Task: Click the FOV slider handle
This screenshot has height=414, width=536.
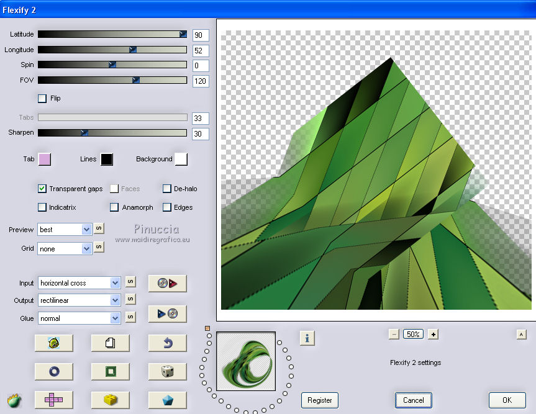Action: [x=136, y=80]
